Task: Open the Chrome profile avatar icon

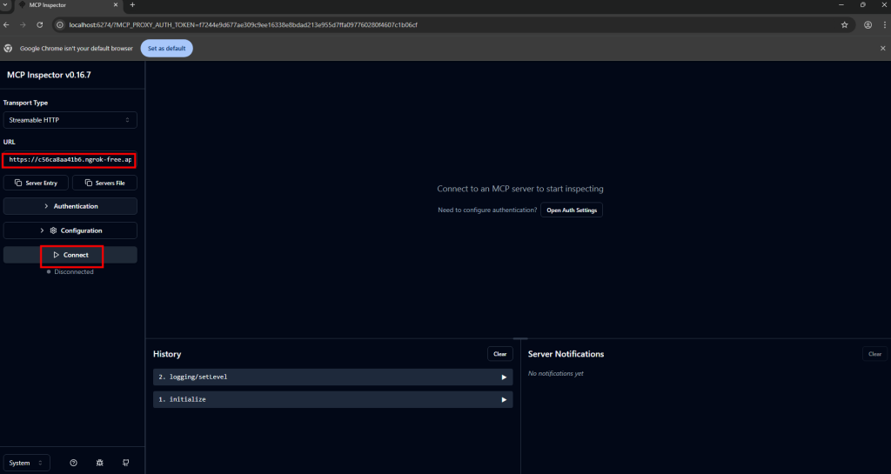Action: pyautogui.click(x=868, y=24)
